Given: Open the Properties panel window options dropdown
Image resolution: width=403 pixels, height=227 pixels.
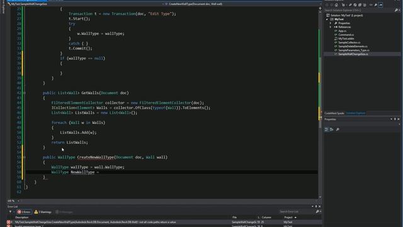Looking at the screenshot, I should pyautogui.click(x=391, y=119).
